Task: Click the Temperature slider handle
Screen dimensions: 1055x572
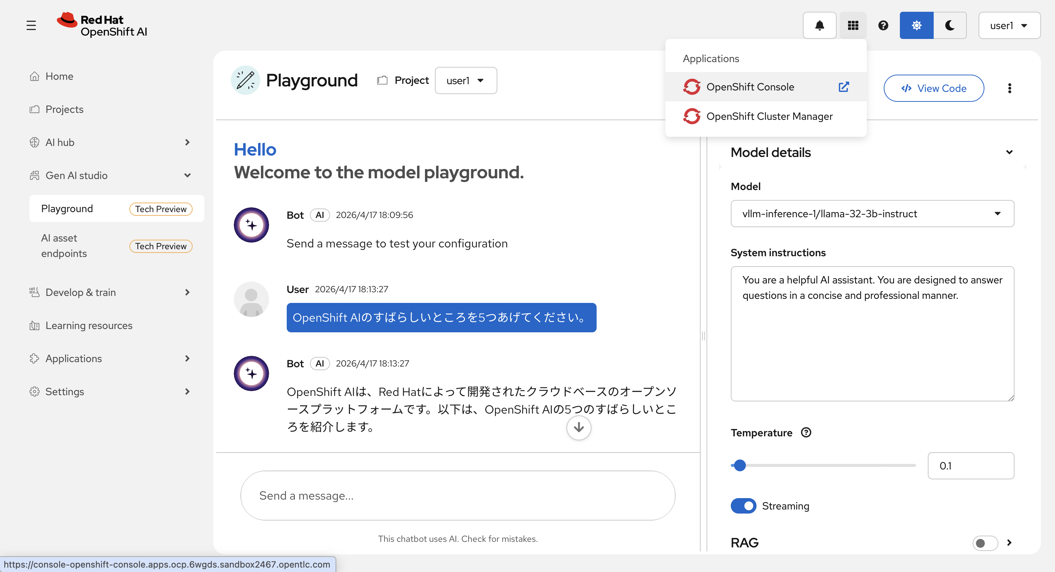Action: coord(740,465)
